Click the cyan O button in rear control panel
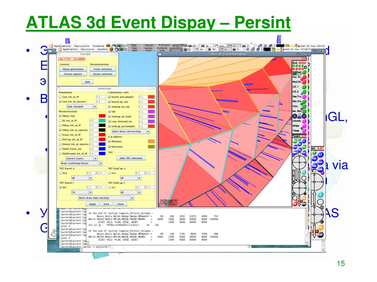 pos(320,195)
